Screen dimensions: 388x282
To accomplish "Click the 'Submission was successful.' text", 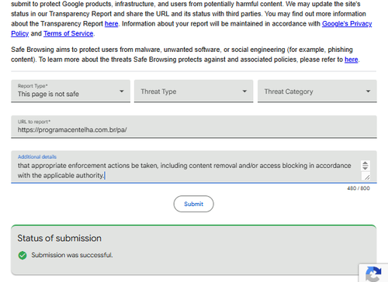I will coord(72,255).
